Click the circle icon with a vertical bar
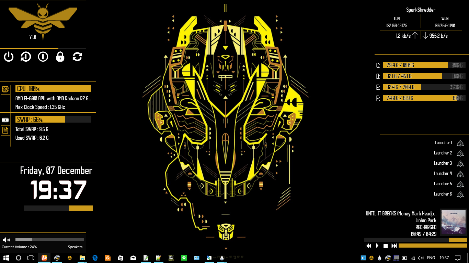The height and width of the screenshot is (263, 469). pyautogui.click(x=43, y=57)
